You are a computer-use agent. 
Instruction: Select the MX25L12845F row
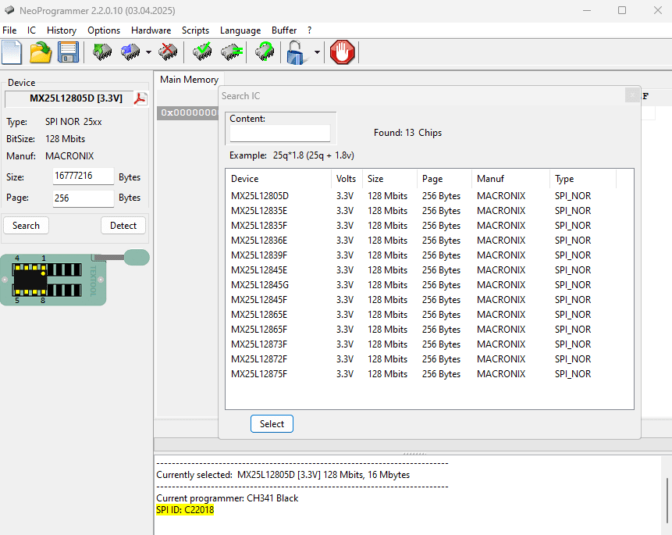pyautogui.click(x=429, y=300)
